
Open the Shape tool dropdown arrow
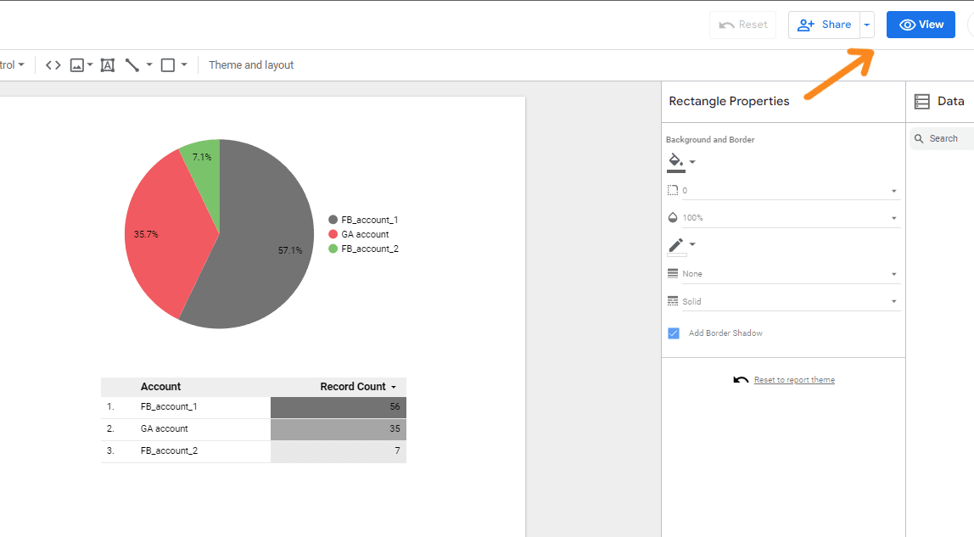click(184, 64)
